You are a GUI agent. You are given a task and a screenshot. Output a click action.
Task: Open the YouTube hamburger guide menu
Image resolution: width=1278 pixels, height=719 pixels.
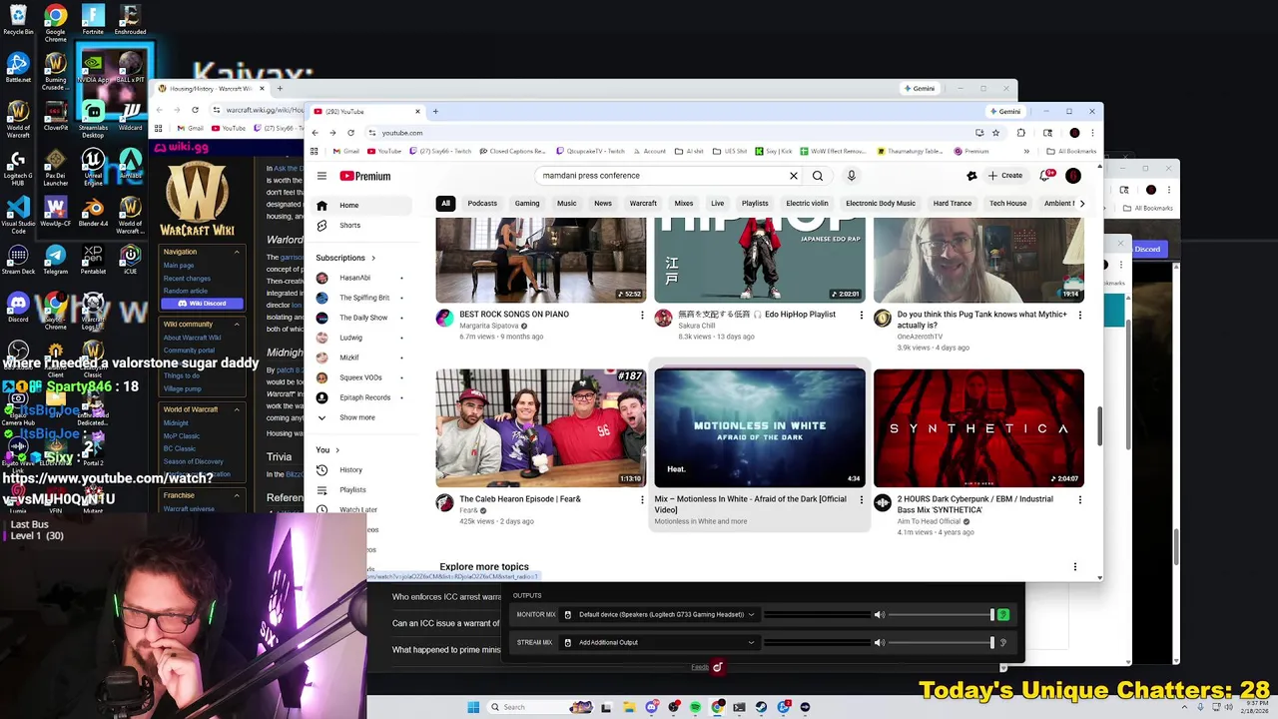click(x=321, y=176)
